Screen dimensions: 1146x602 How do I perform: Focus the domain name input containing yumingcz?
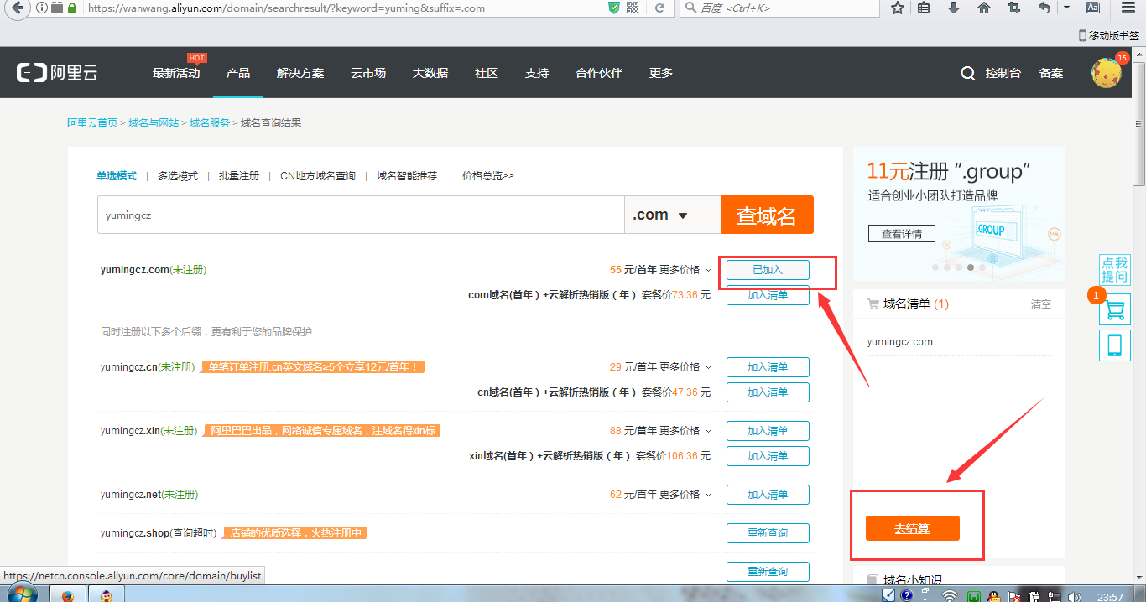(x=361, y=215)
